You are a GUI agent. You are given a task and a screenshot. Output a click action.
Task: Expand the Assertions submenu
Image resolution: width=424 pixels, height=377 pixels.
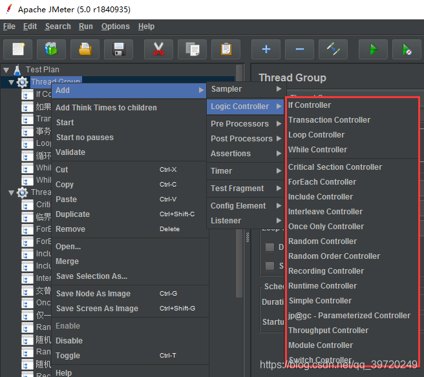click(x=245, y=154)
